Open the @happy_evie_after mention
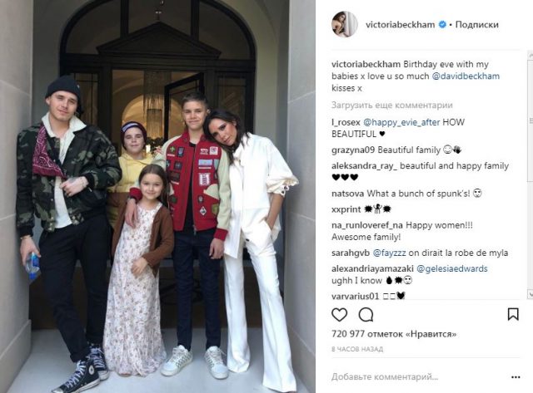Viewport: 533px width, 393px height. pos(401,122)
